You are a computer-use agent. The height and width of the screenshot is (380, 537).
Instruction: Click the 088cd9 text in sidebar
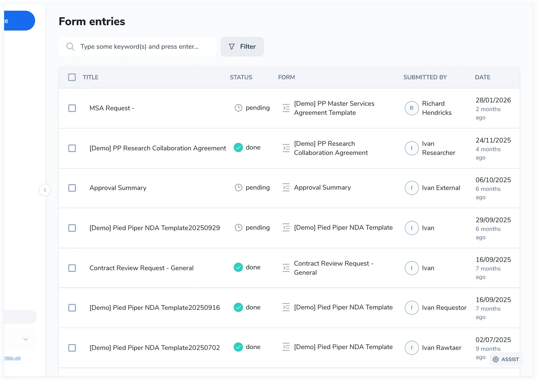coord(12,359)
